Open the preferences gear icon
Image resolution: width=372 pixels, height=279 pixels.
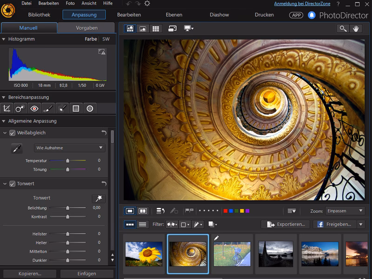coord(147,3)
